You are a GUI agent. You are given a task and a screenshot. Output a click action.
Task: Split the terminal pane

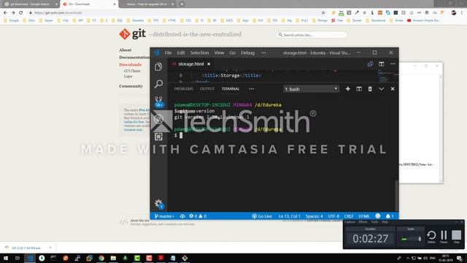(x=359, y=89)
